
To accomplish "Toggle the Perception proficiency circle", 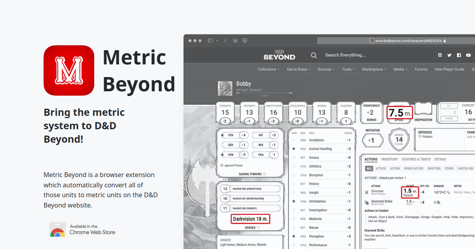I will pyautogui.click(x=293, y=236).
